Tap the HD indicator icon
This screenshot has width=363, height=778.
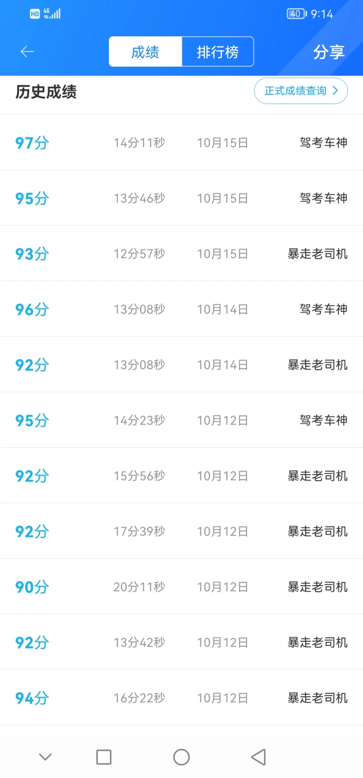35,14
